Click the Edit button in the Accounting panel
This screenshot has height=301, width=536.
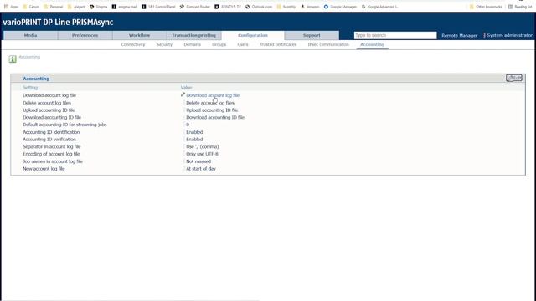(x=513, y=78)
